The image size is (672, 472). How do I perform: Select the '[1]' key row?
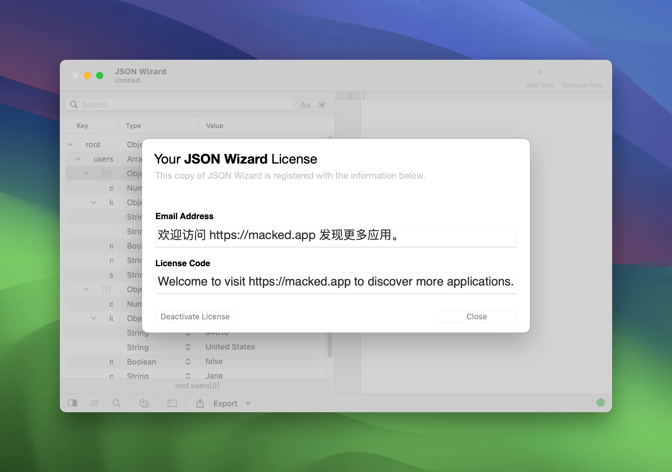tap(106, 289)
